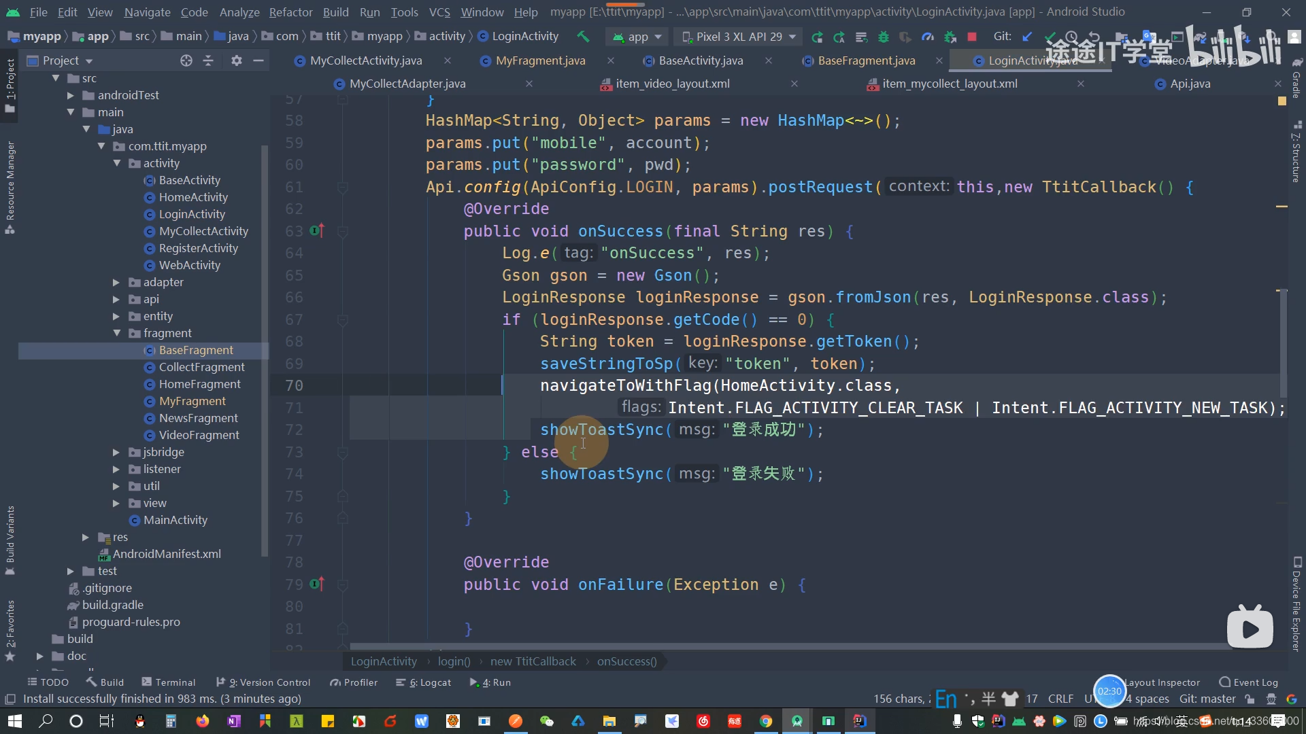Click the inspections hector icon in status bar
The width and height of the screenshot is (1306, 734).
coord(1270,699)
